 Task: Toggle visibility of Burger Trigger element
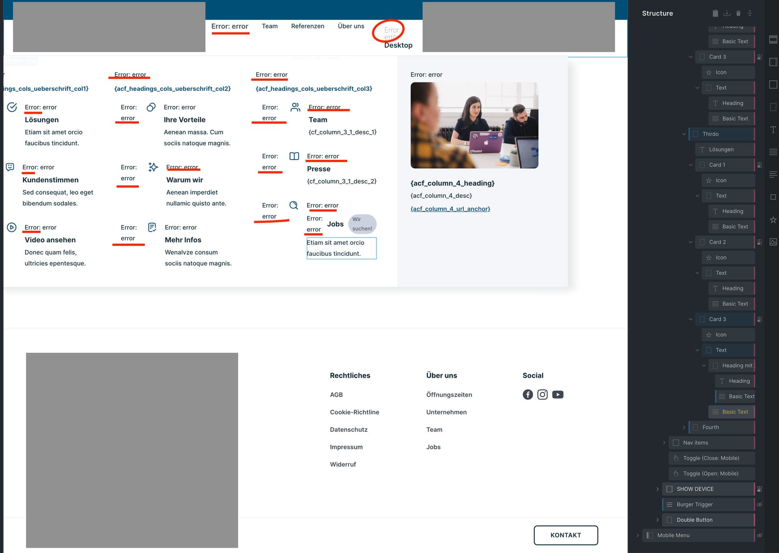[760, 504]
